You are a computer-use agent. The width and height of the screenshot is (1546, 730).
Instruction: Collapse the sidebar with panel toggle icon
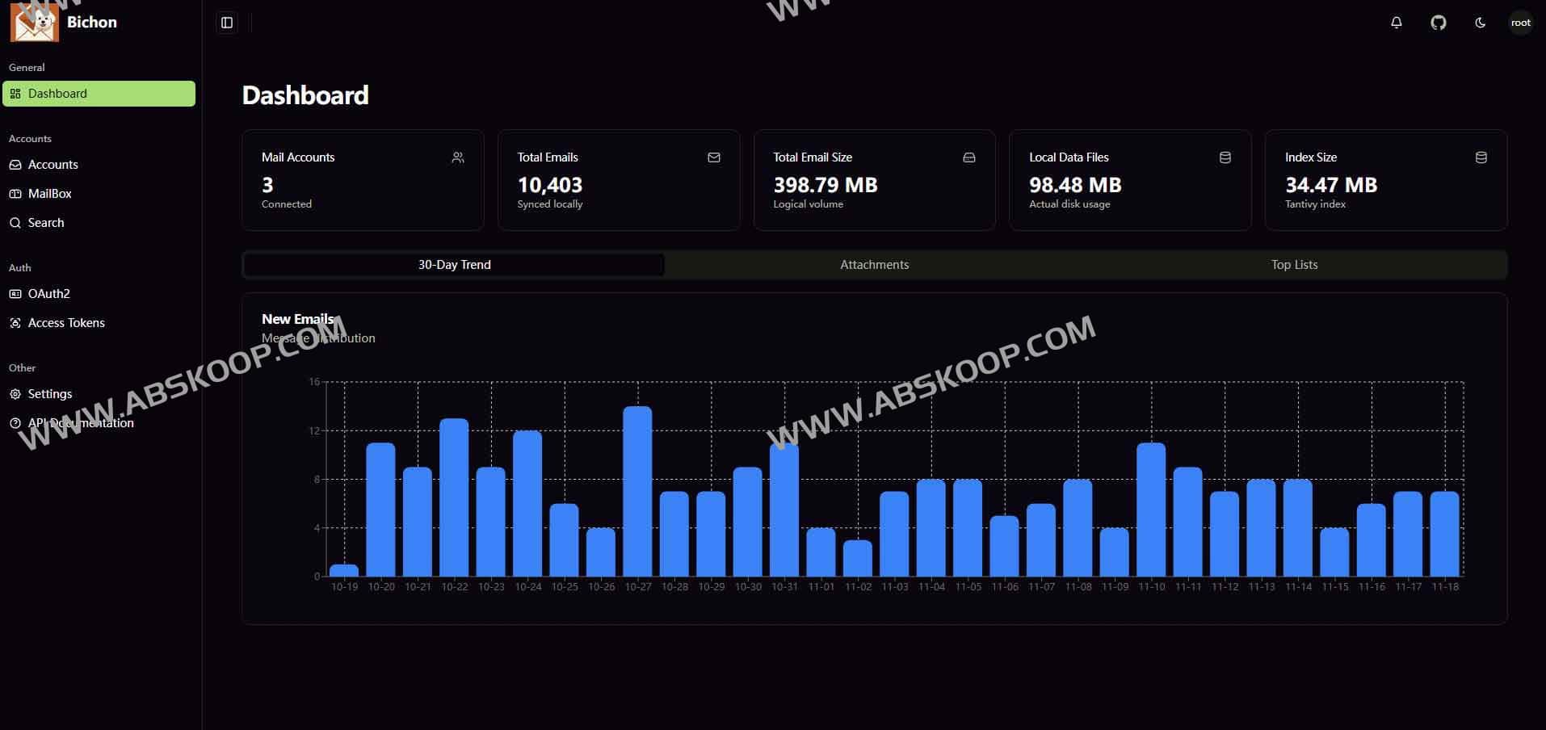227,23
